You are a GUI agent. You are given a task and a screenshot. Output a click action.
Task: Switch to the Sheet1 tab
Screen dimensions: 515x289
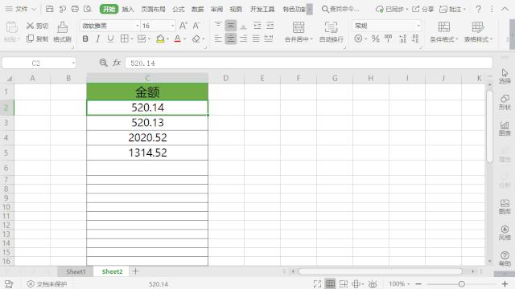pos(76,271)
